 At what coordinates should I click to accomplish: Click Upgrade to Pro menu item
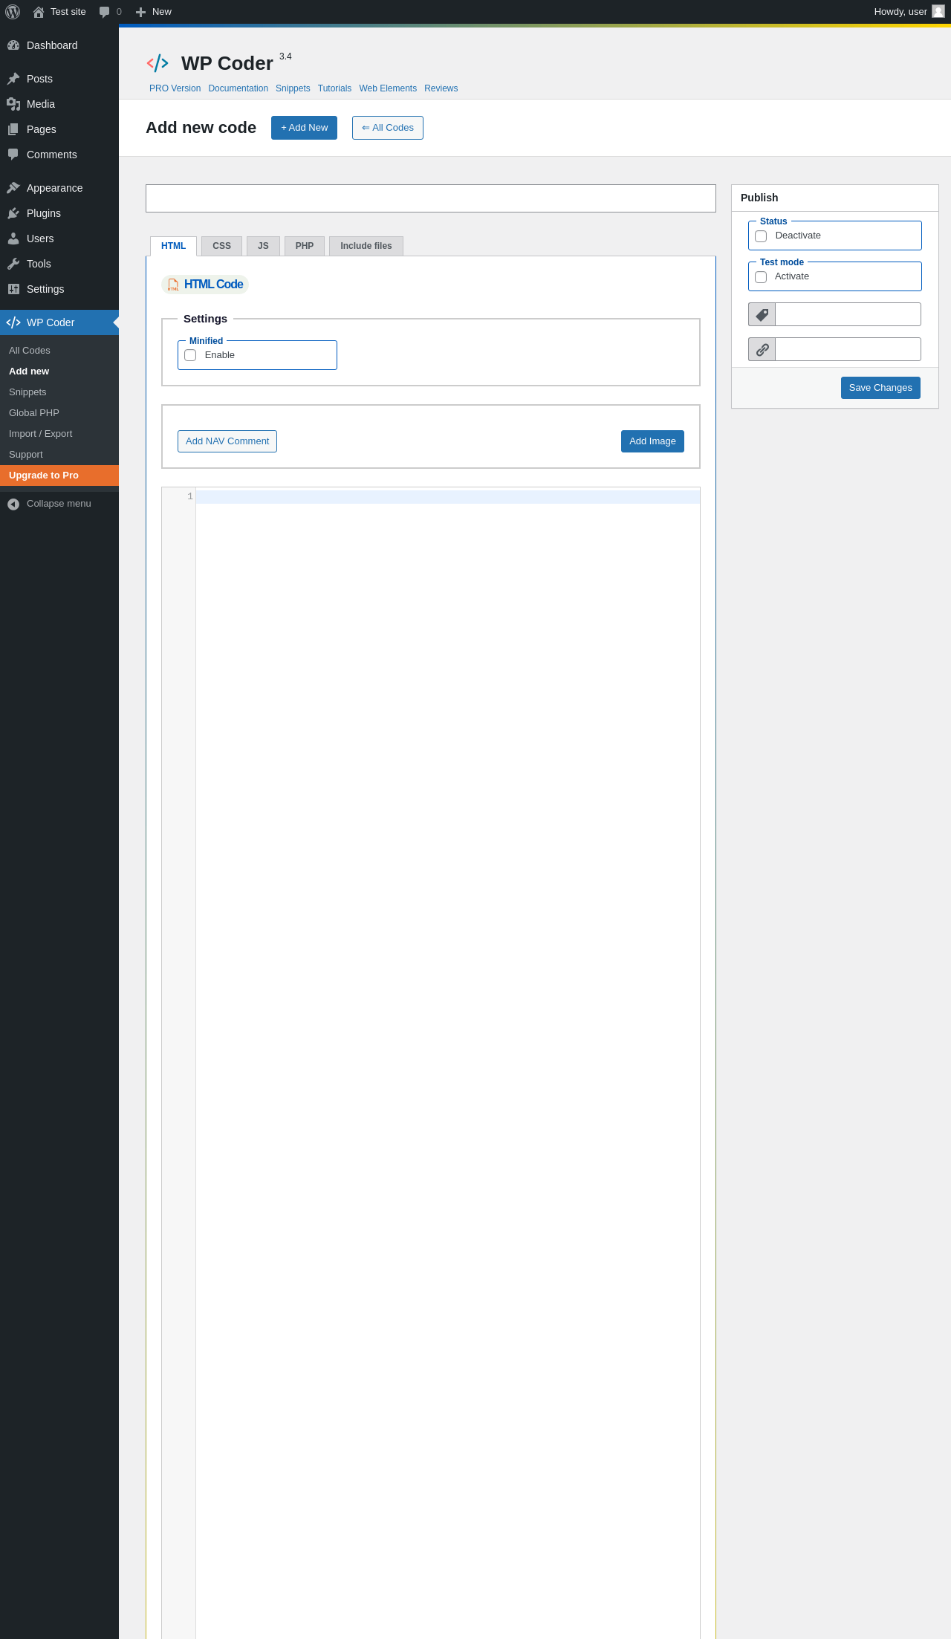59,476
